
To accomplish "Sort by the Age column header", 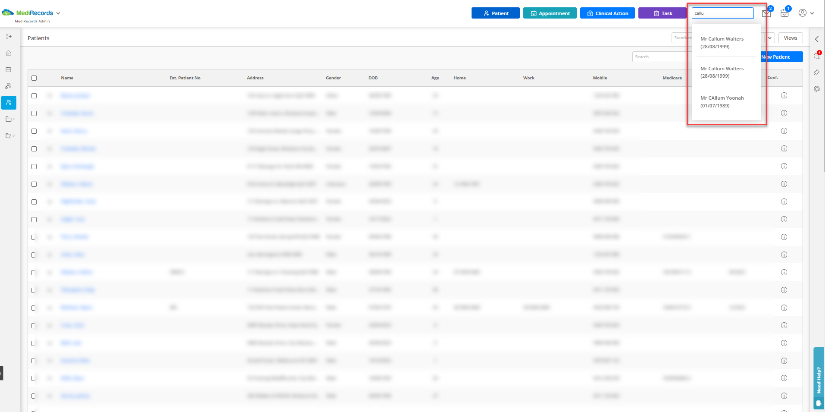I will point(435,78).
